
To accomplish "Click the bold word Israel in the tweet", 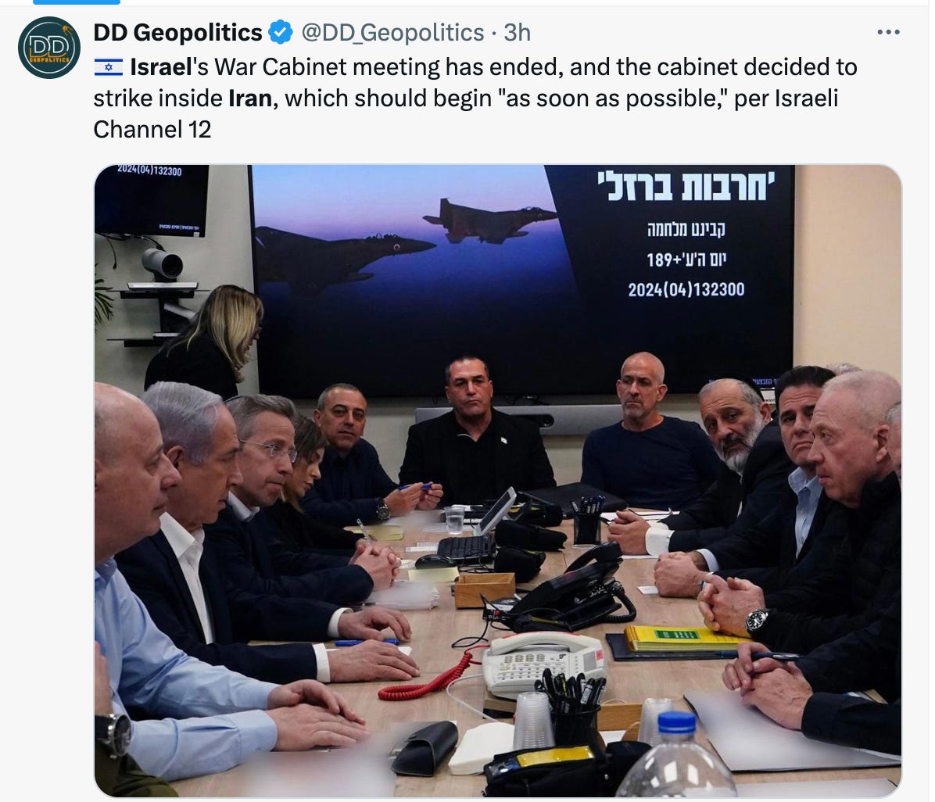I will pyautogui.click(x=161, y=66).
